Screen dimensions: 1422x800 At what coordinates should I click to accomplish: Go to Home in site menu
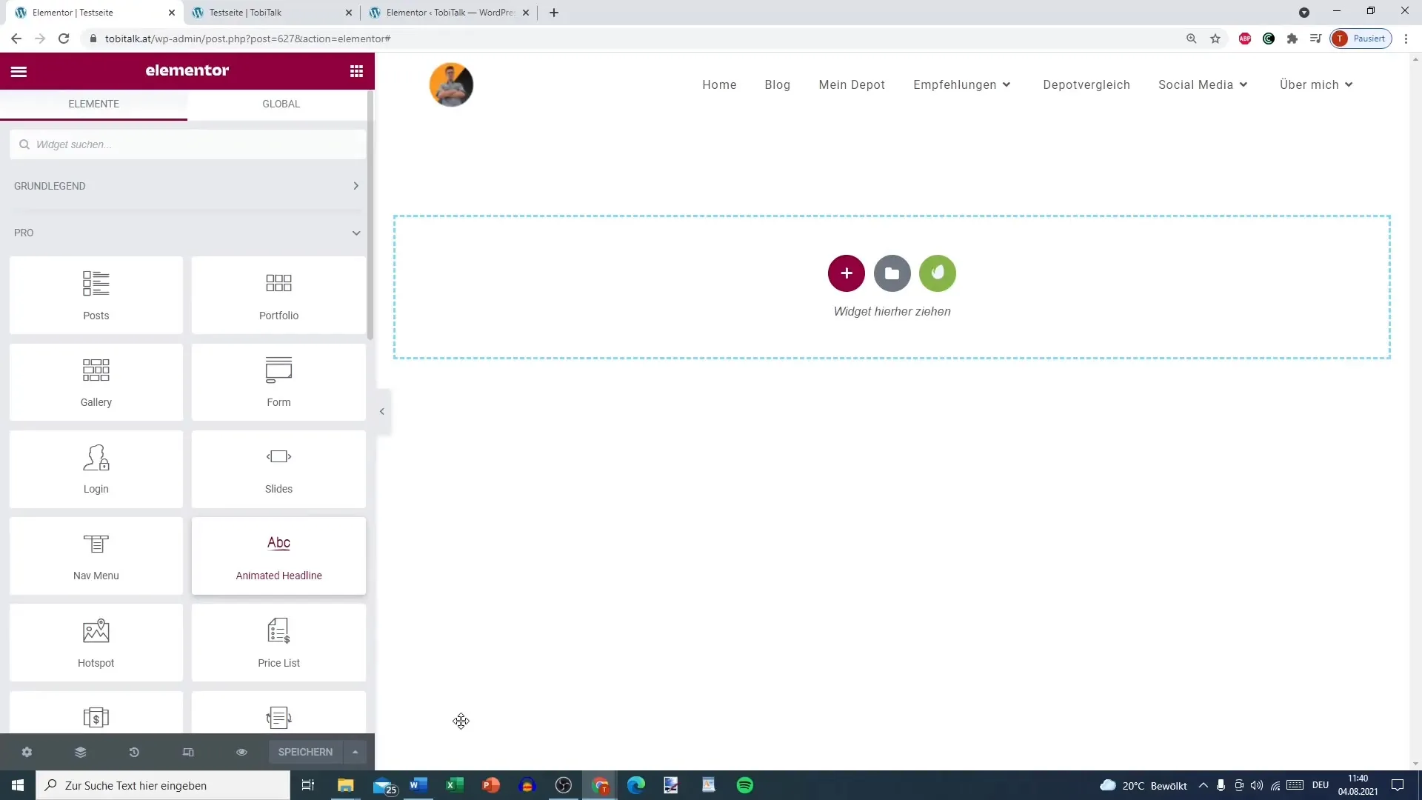(719, 84)
